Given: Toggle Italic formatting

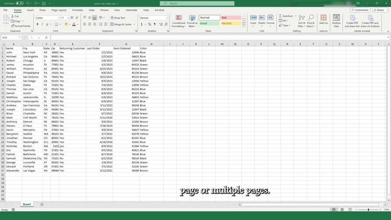Looking at the screenshot, I should click(x=42, y=24).
